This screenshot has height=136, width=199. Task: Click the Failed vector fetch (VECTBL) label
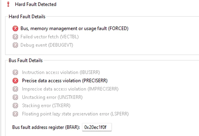tap(50, 37)
